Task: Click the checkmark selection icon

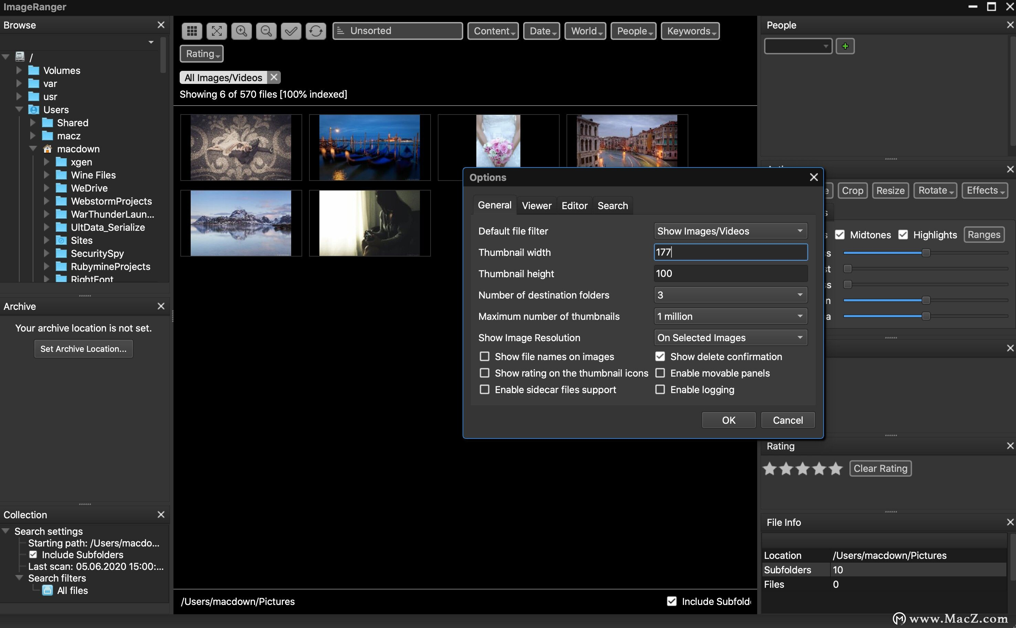Action: (x=290, y=31)
